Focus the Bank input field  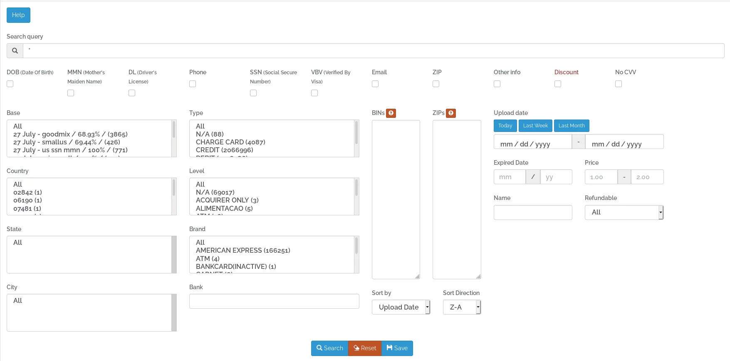(274, 301)
